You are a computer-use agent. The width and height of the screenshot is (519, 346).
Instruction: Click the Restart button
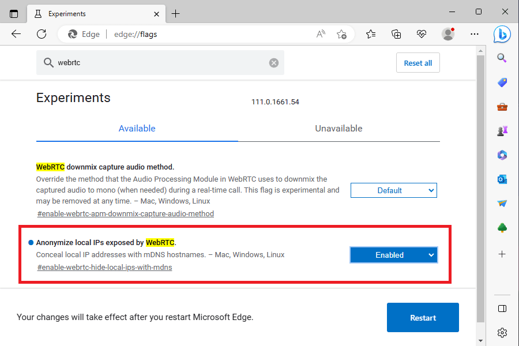(x=423, y=318)
